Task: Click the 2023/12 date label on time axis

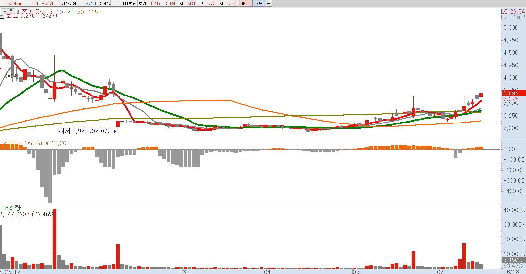Action: click(x=10, y=272)
